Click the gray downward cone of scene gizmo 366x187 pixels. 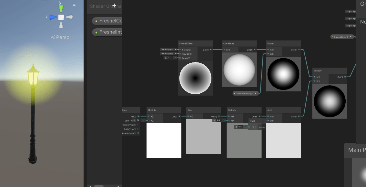(x=61, y=24)
